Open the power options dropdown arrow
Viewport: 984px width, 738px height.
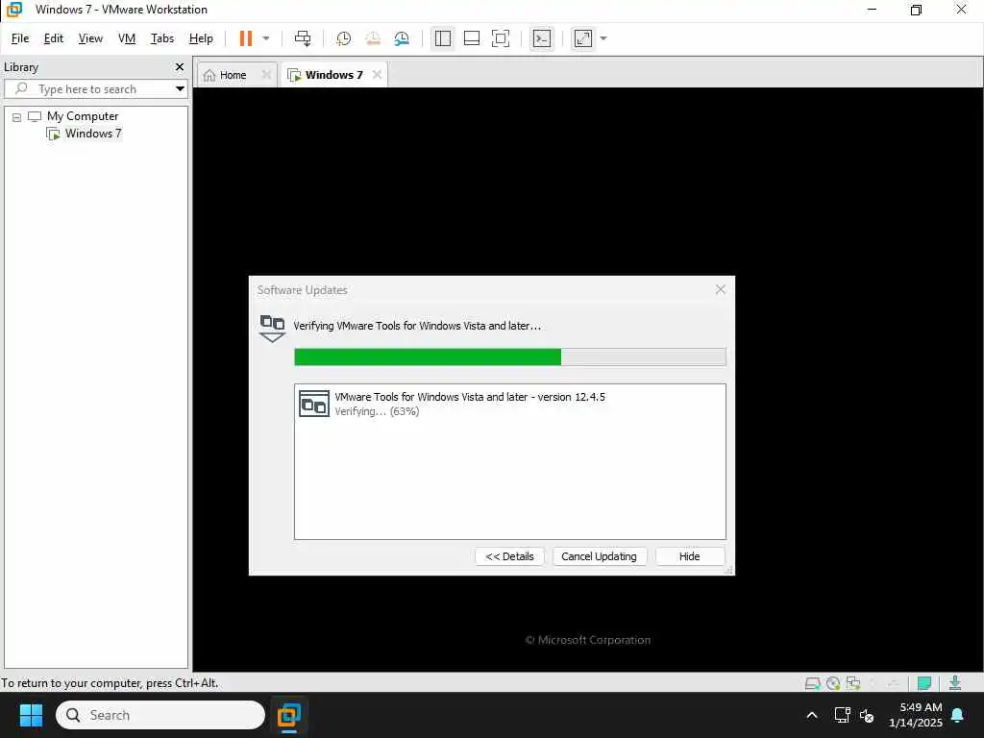click(266, 38)
